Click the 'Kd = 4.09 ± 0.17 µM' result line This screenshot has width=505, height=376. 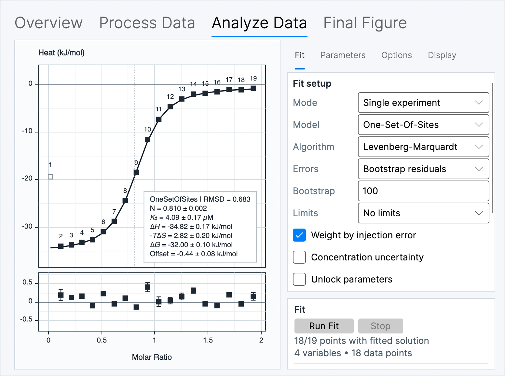182,218
